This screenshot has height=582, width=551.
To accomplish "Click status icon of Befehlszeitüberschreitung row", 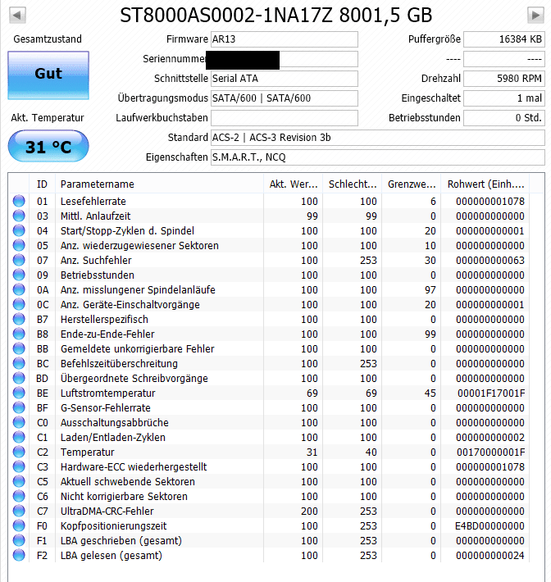I will click(x=19, y=363).
